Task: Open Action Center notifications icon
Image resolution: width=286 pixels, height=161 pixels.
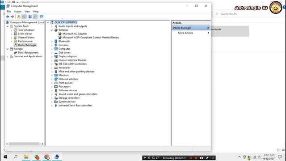Action: (280, 157)
